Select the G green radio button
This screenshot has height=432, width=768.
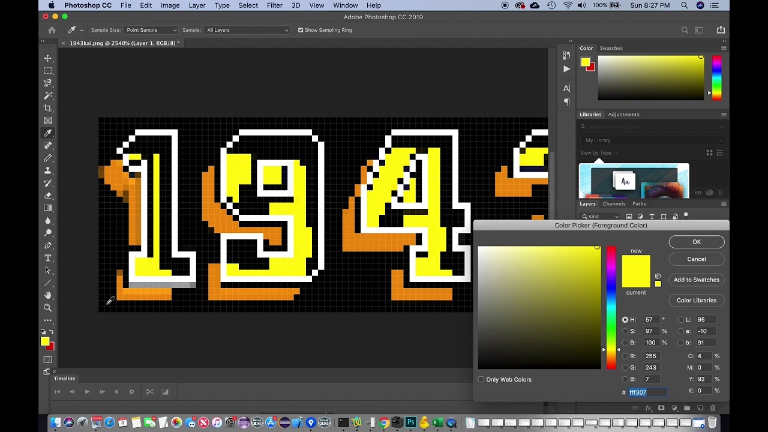pos(626,367)
